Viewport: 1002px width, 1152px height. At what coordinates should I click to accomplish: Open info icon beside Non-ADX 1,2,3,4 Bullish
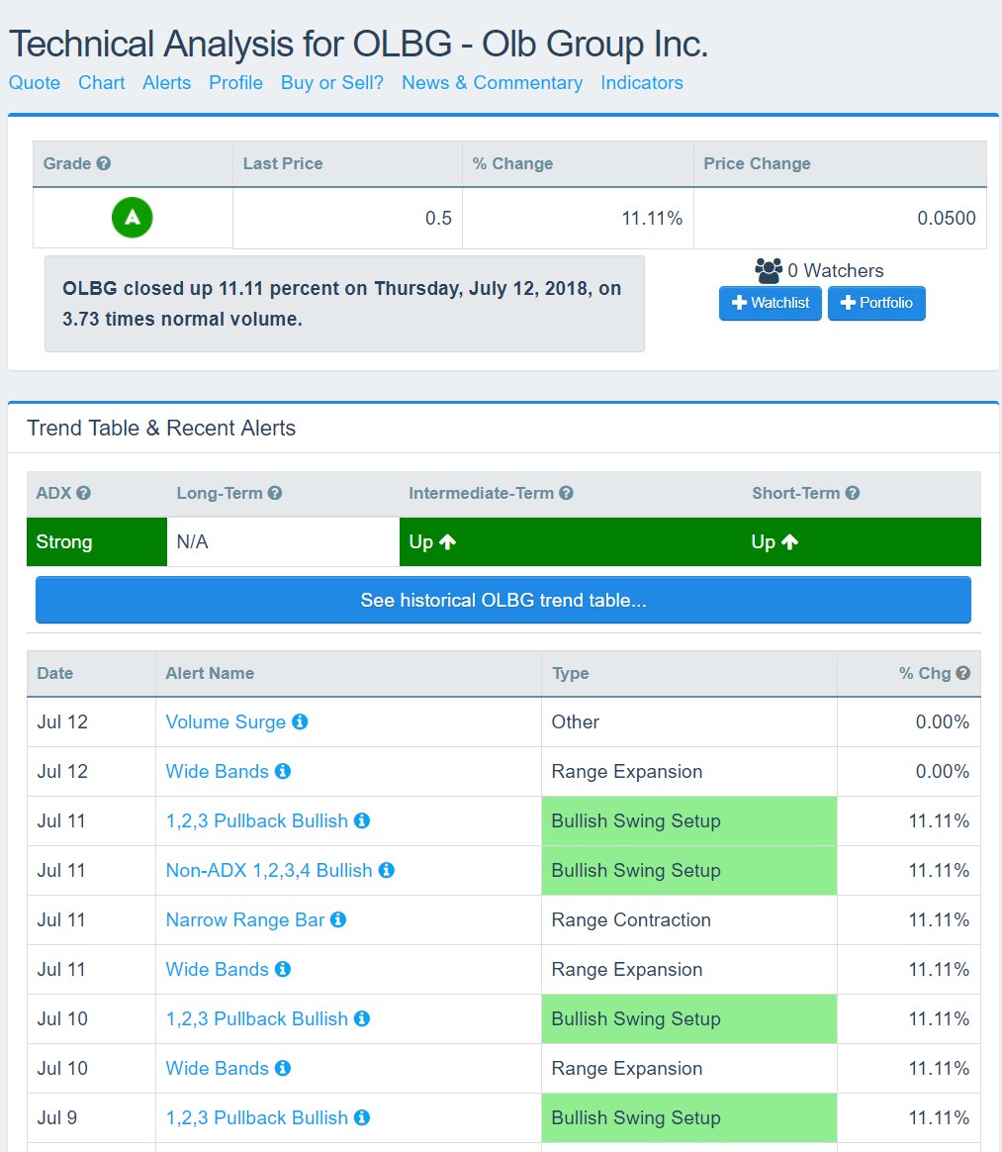click(386, 870)
